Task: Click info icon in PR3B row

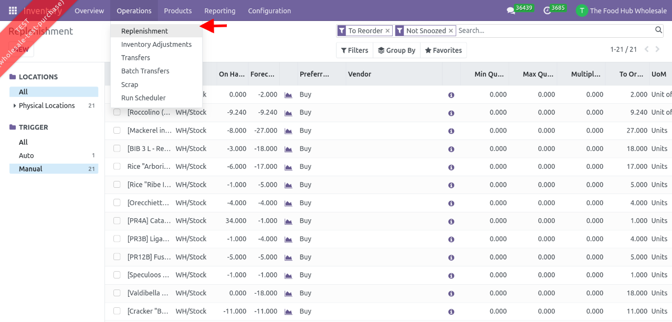Action: coord(451,240)
